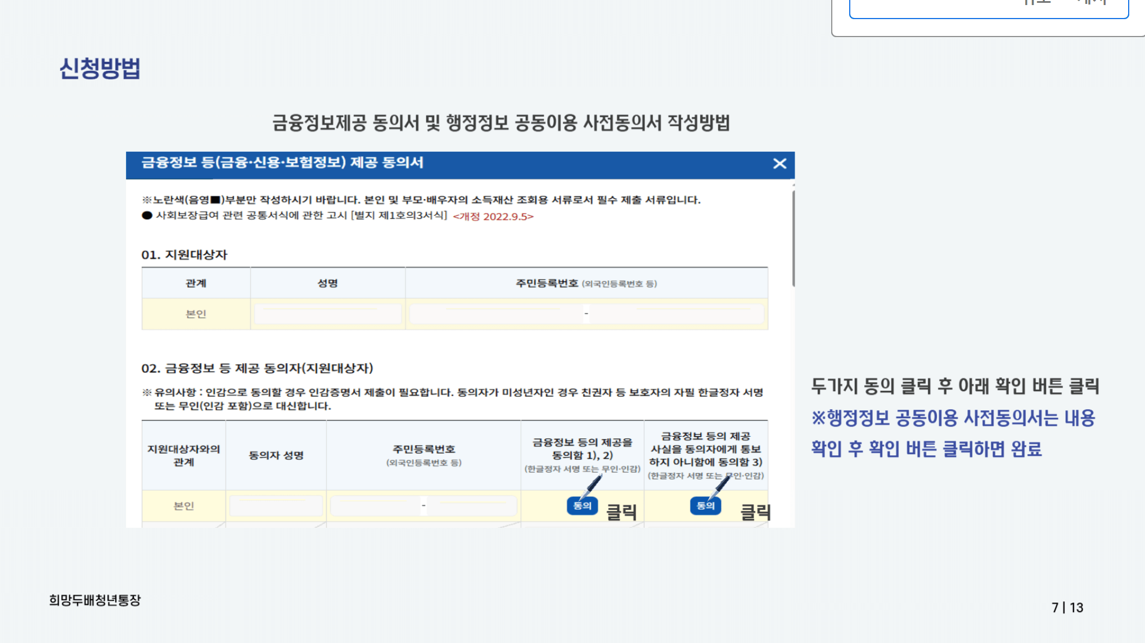
Task: Click the 신청방법 heading
Action: click(x=100, y=69)
